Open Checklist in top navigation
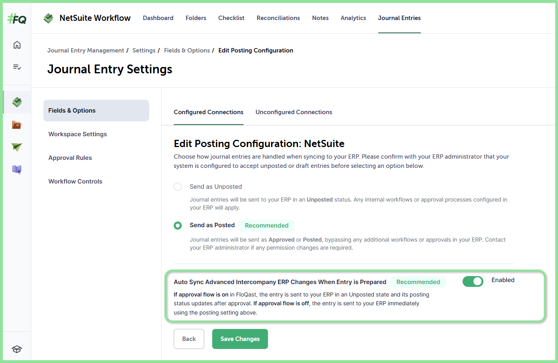This screenshot has height=363, width=558. click(x=231, y=18)
